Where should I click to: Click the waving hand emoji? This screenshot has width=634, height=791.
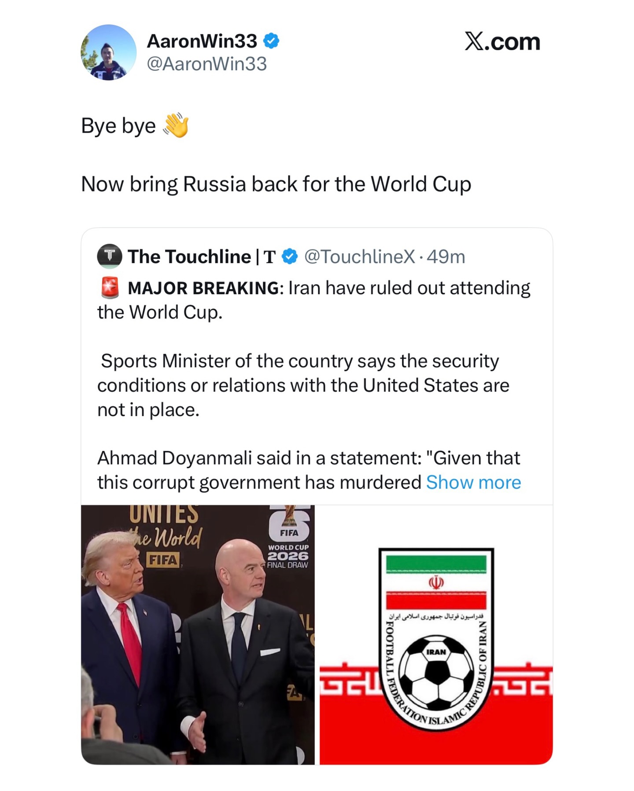point(176,125)
